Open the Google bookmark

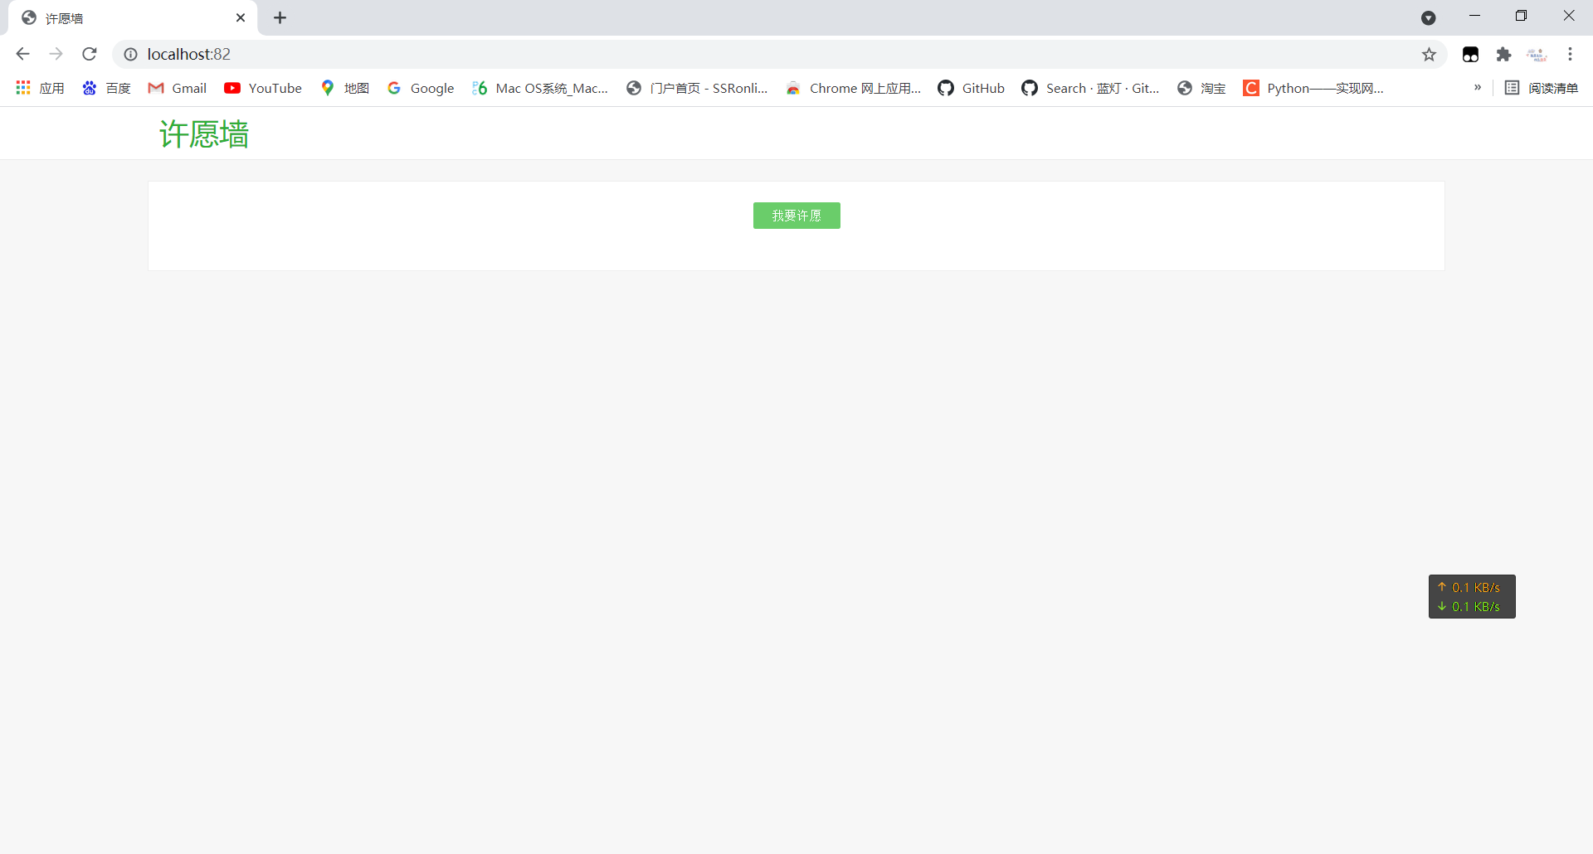[421, 88]
